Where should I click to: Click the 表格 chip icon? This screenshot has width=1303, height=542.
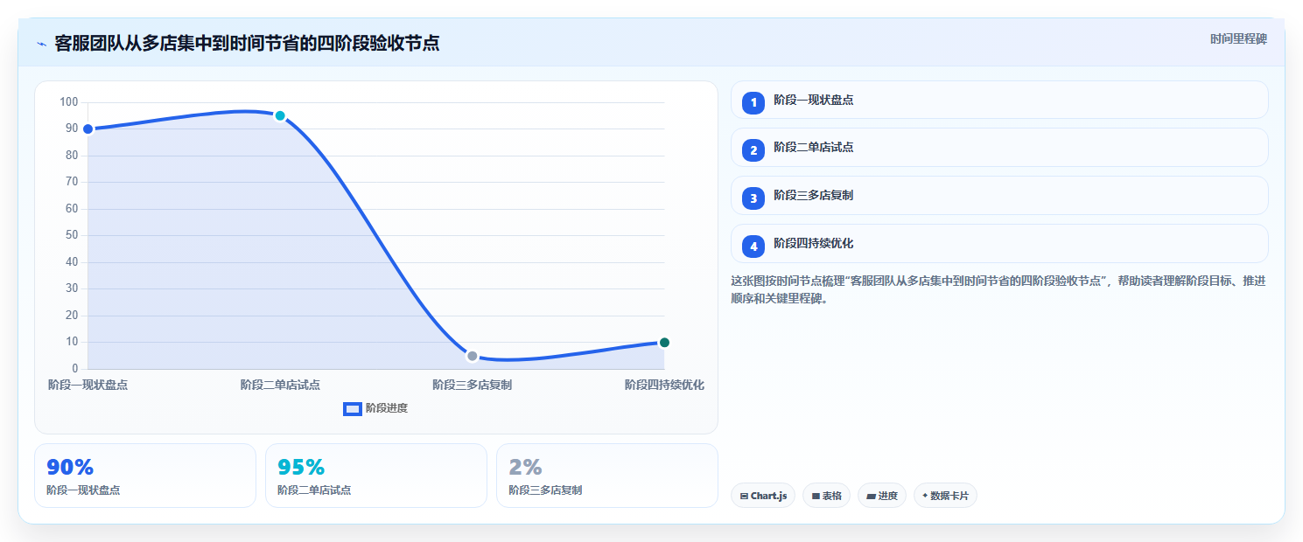click(x=816, y=496)
